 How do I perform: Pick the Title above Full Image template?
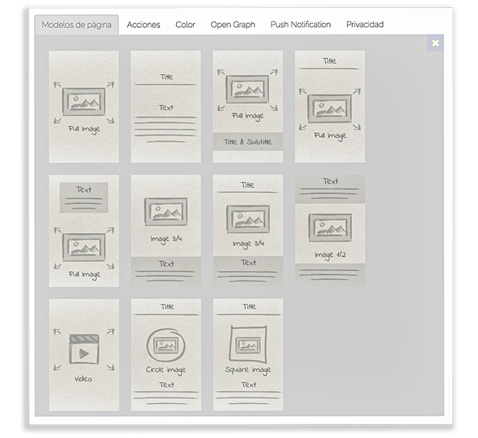point(330,107)
